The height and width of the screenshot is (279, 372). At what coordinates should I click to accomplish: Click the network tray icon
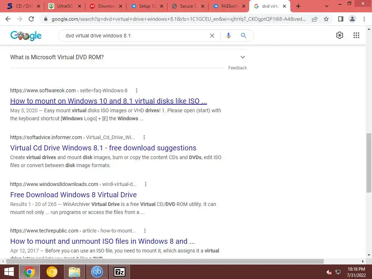pyautogui.click(x=338, y=272)
